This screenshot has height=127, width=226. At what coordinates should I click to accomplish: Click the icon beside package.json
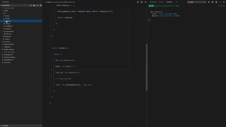coord(2,55)
